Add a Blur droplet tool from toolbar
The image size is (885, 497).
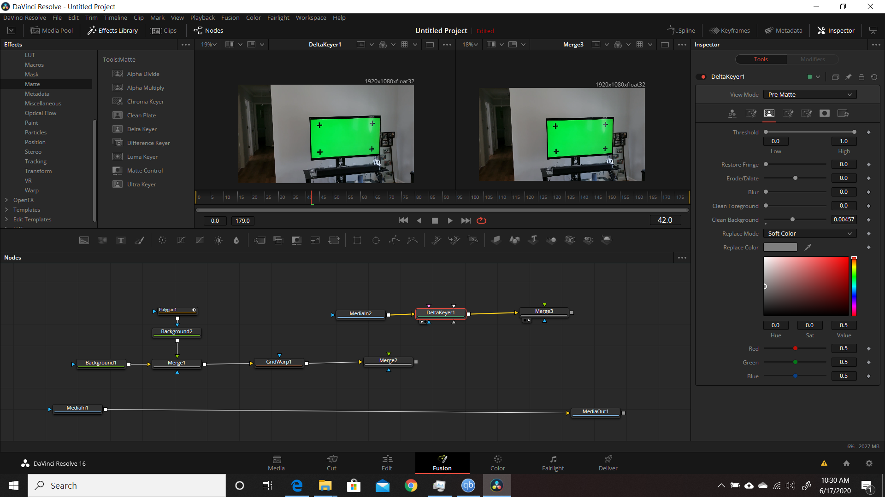(236, 240)
